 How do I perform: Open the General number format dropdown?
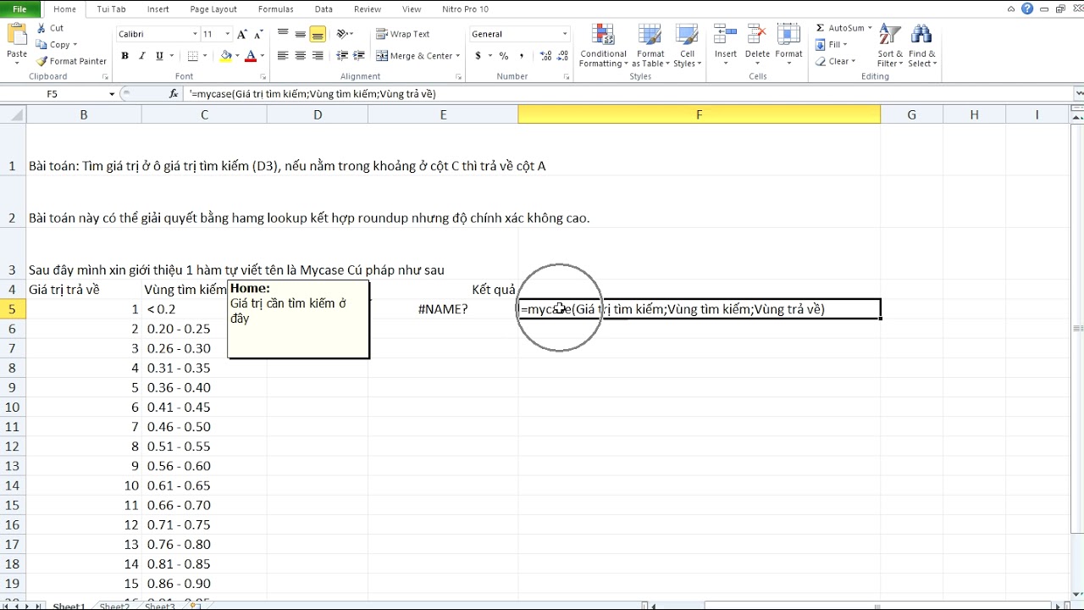[565, 34]
